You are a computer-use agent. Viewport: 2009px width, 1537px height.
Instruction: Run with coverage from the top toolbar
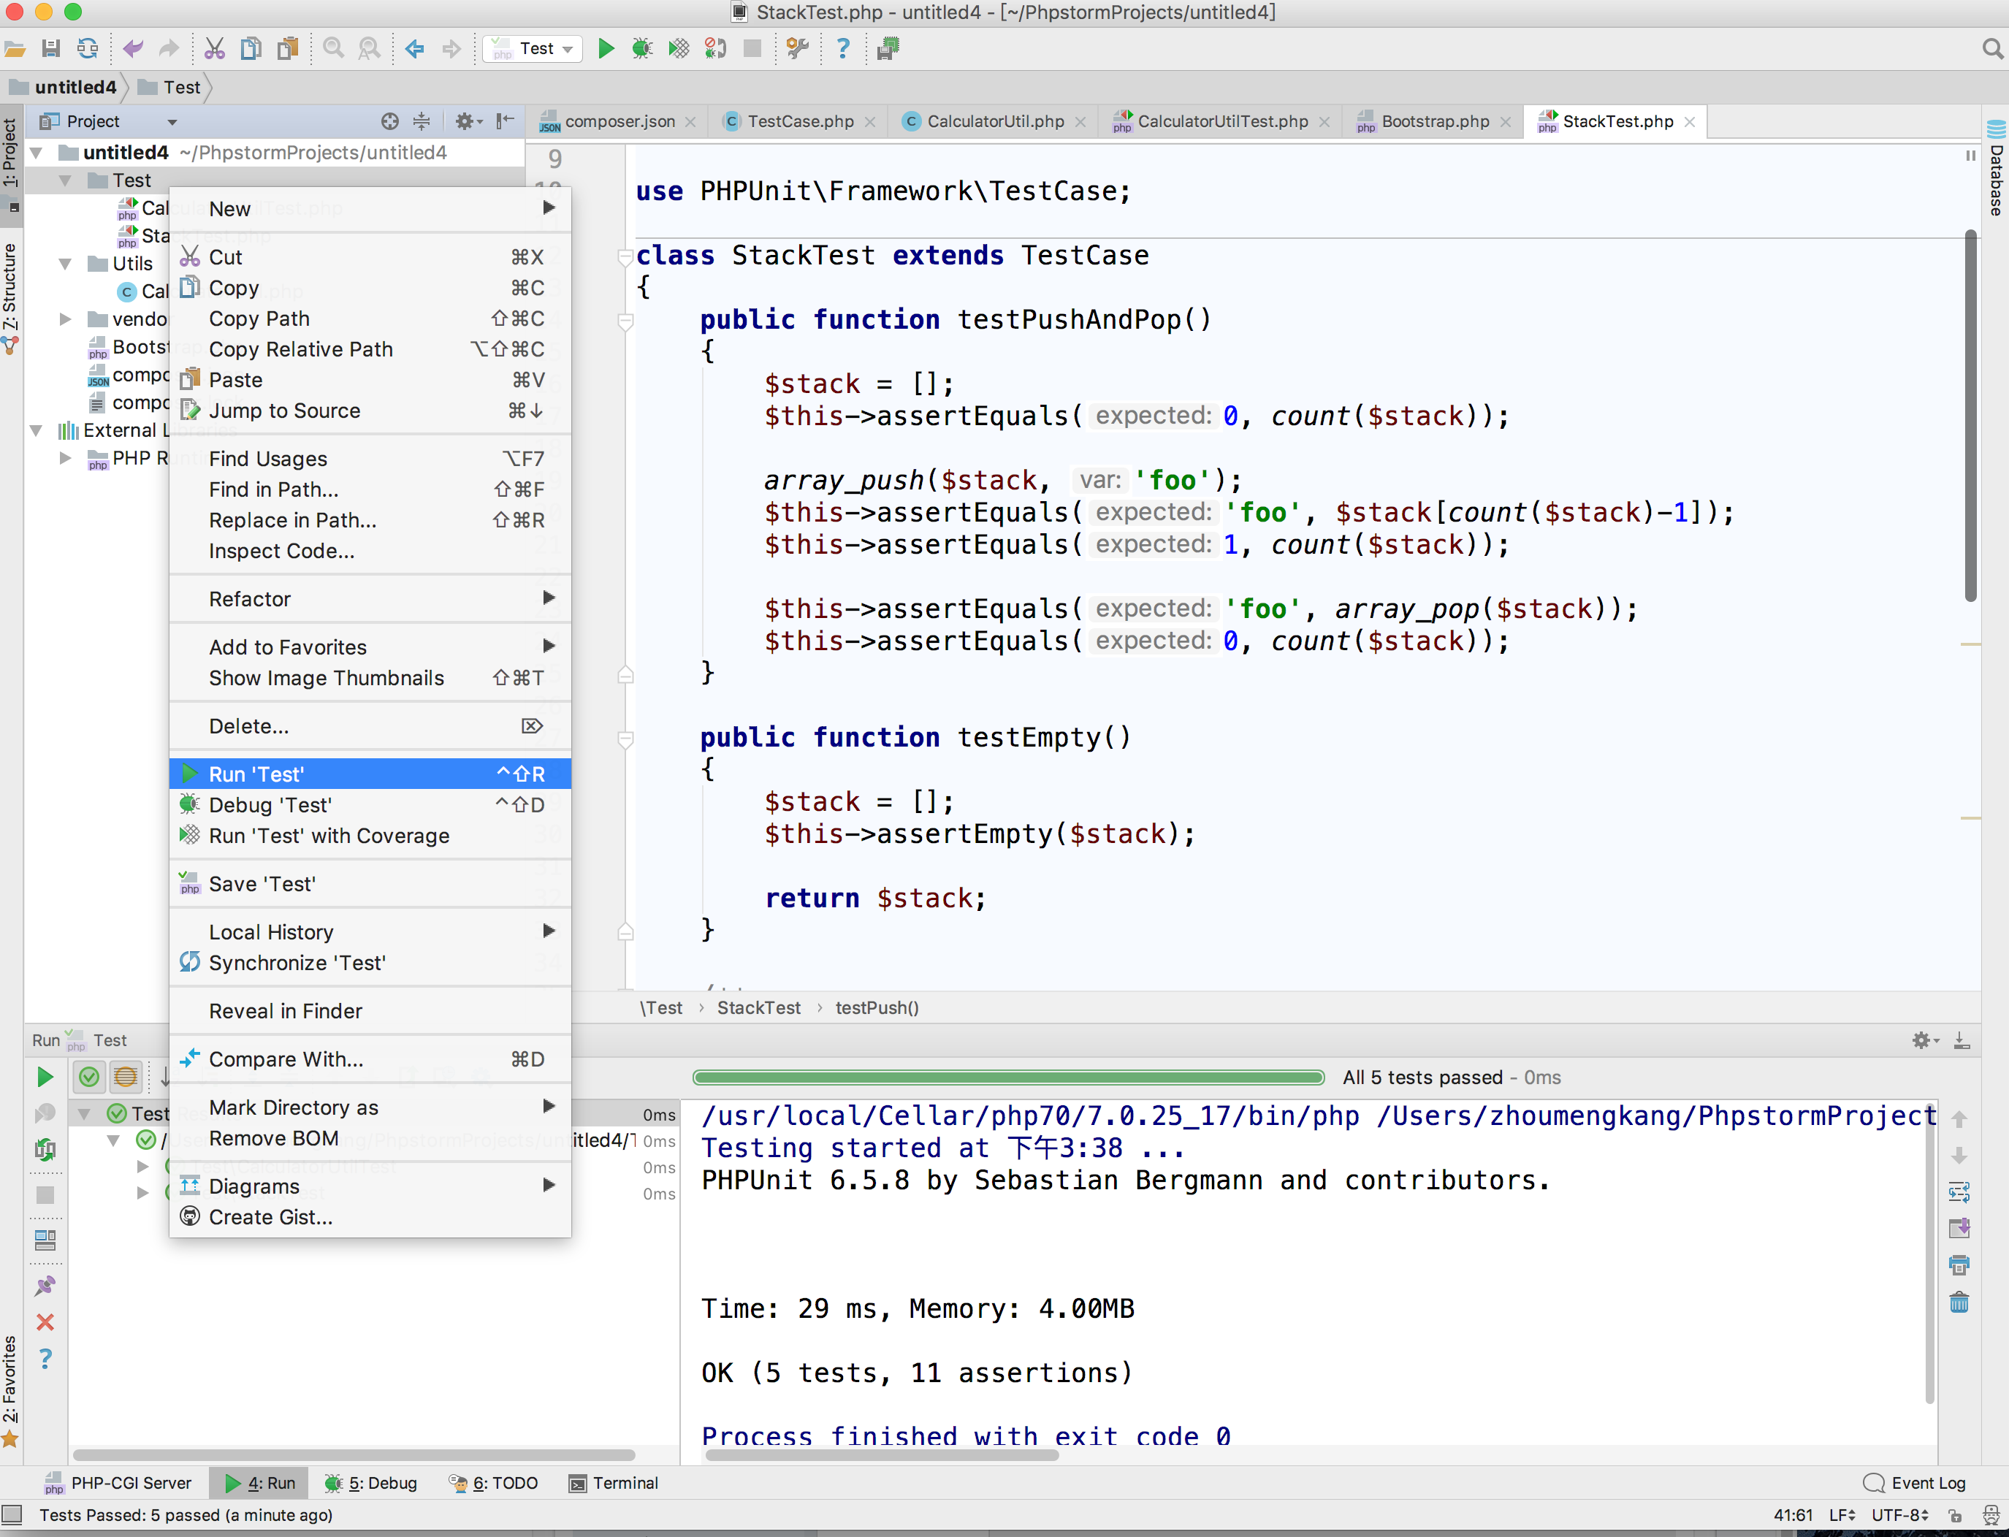(679, 48)
